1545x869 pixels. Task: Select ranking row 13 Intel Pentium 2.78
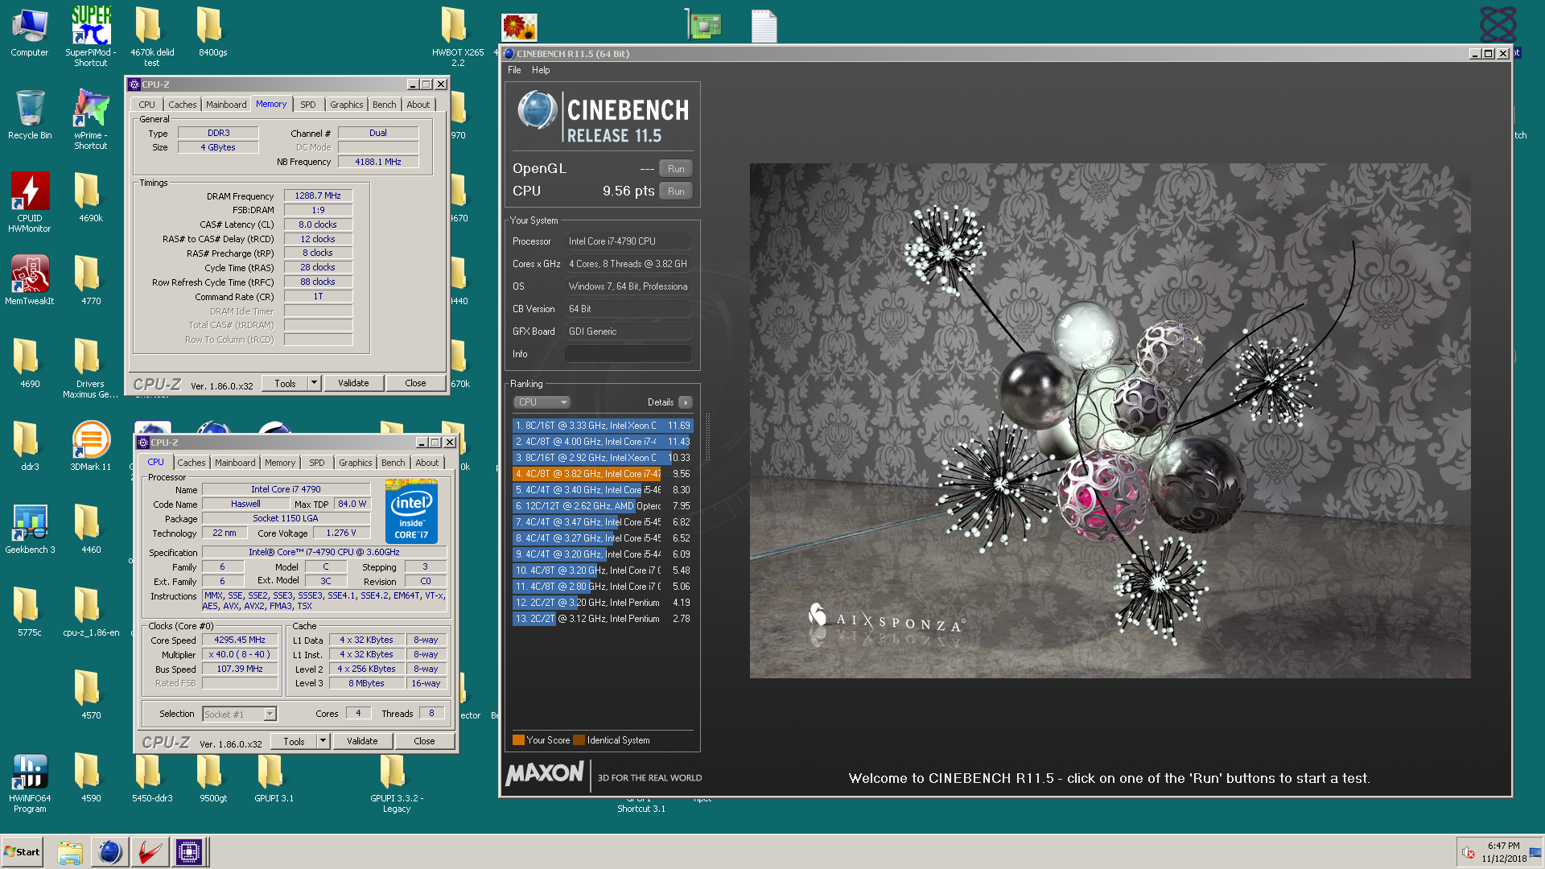click(x=603, y=619)
